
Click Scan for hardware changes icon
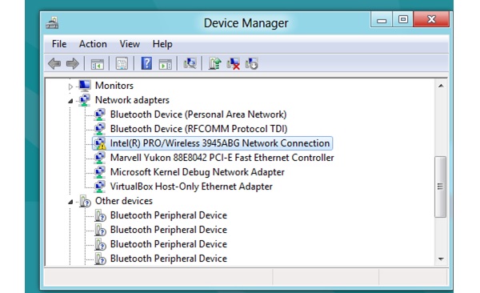pos(190,63)
